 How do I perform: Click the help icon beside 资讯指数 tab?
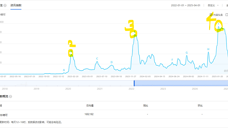5,6
